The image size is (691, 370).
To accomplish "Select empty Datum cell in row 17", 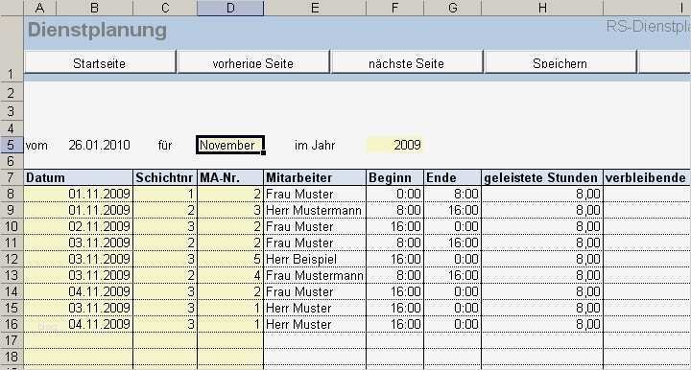I will (78, 340).
